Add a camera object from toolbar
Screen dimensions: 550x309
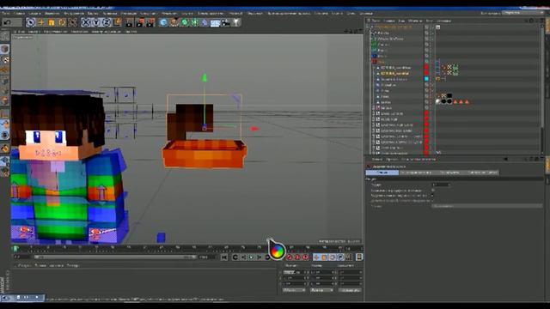click(226, 22)
